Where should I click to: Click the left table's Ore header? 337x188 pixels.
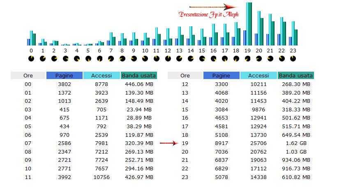click(x=28, y=76)
